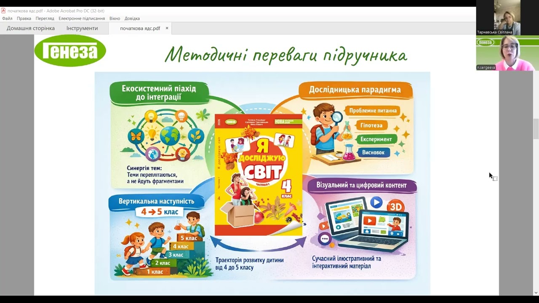Image resolution: width=539 pixels, height=303 pixels.
Task: Click the Траєкторія розвитку дитини caption
Action: click(249, 263)
